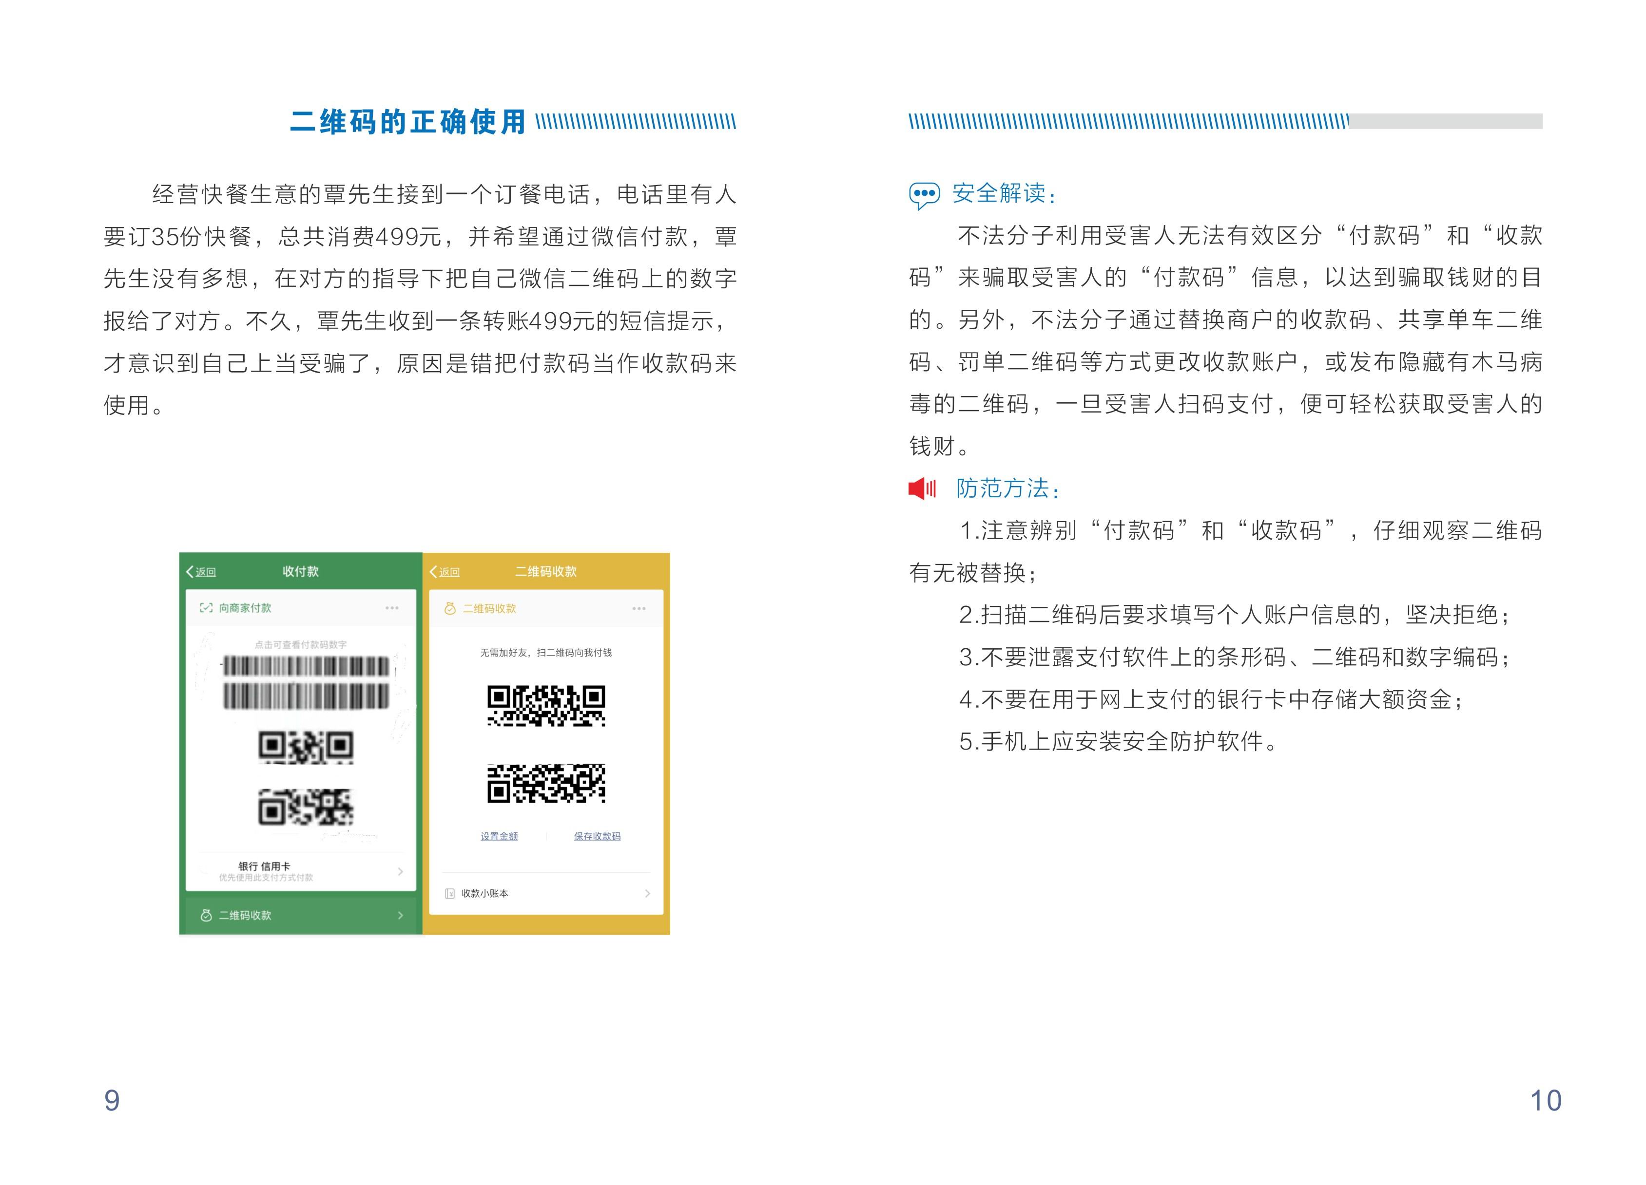Click the 二维码的正确使用 heading

click(407, 122)
